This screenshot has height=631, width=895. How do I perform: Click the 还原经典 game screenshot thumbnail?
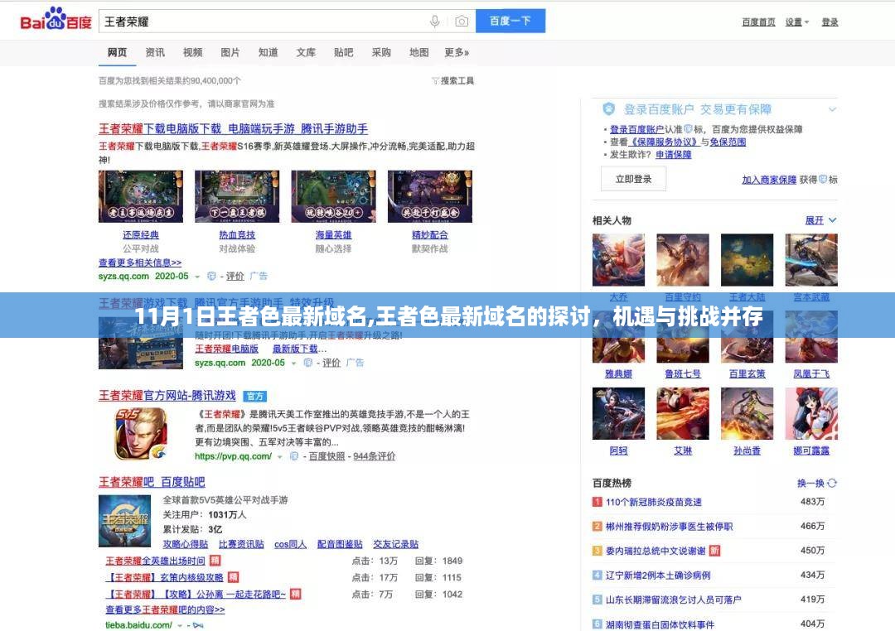click(140, 197)
